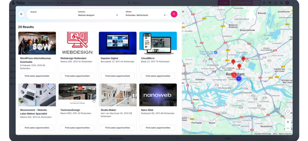The image size is (308, 141).
Task: Click the blue cluster marker on map
Action: 238,78
